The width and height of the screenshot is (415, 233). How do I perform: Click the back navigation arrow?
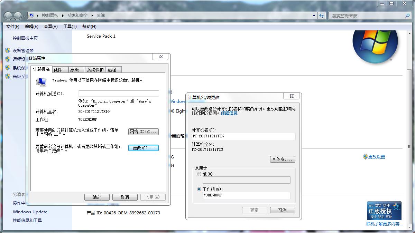(8, 16)
